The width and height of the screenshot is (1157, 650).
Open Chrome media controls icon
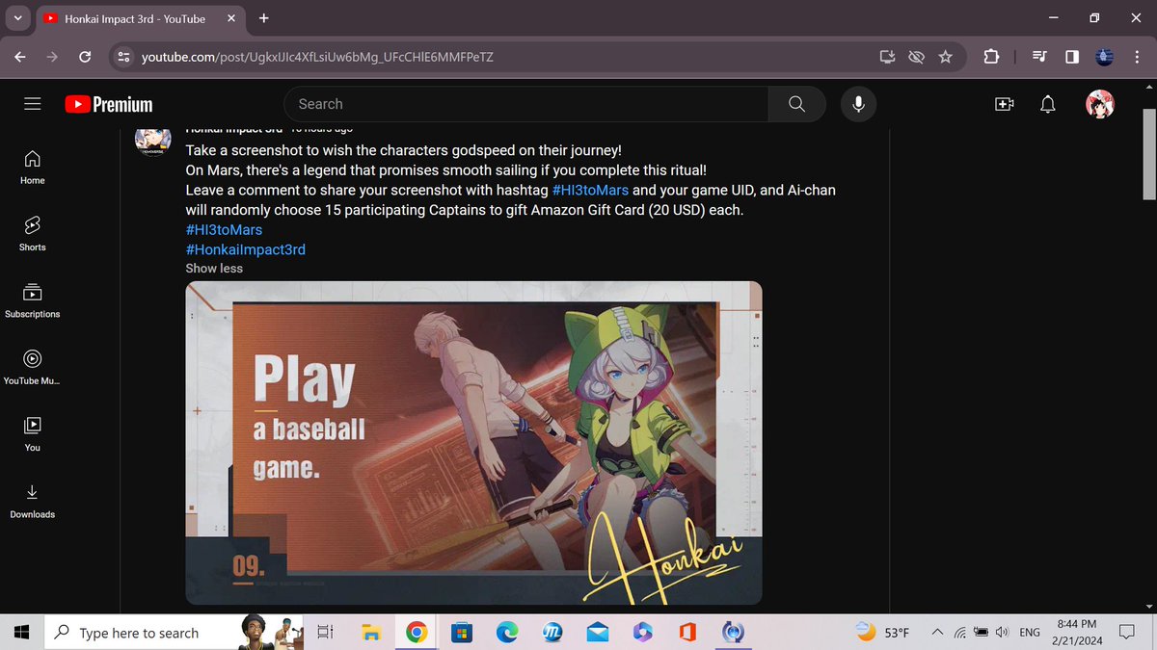coord(1039,57)
